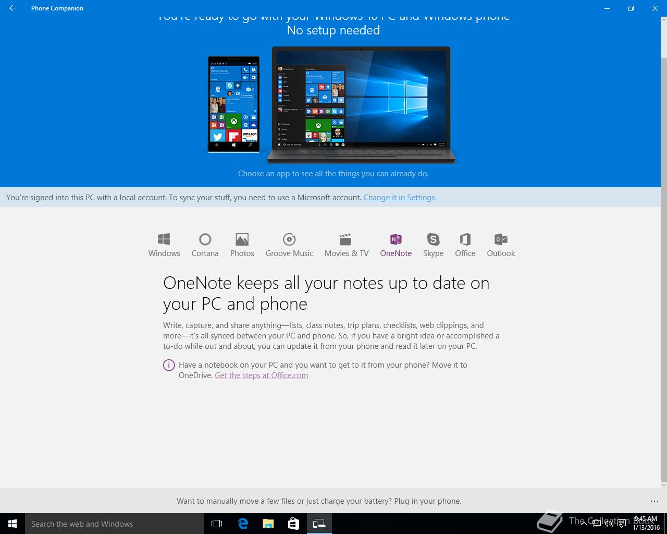Open the volume control tray icon
Image resolution: width=667 pixels, height=534 pixels.
pos(609,524)
